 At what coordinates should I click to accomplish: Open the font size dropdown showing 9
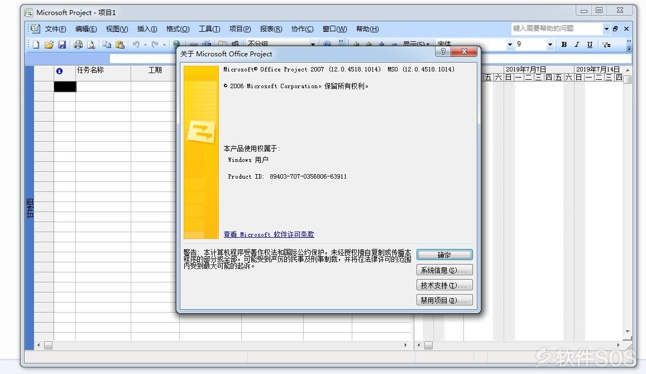(550, 44)
